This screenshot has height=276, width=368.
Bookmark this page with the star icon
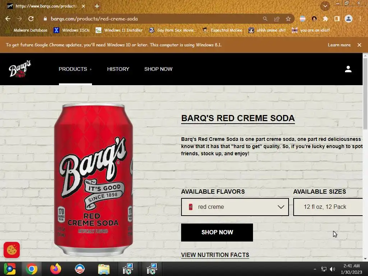[x=288, y=19]
